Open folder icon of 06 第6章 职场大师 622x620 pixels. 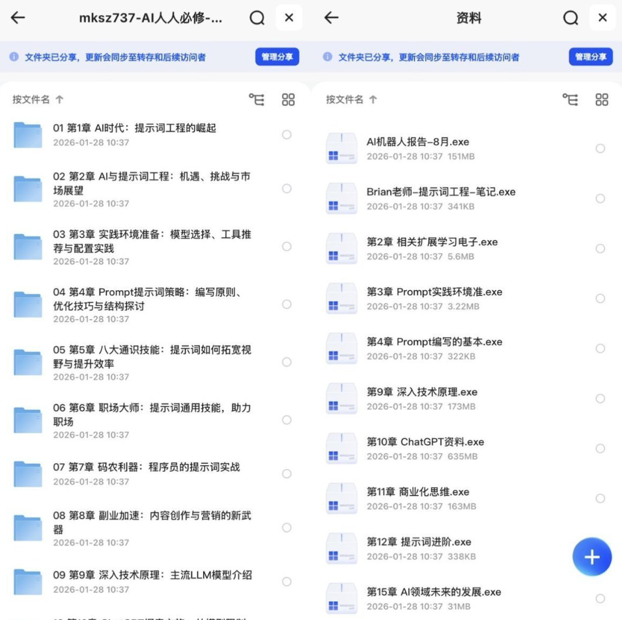[x=28, y=420]
